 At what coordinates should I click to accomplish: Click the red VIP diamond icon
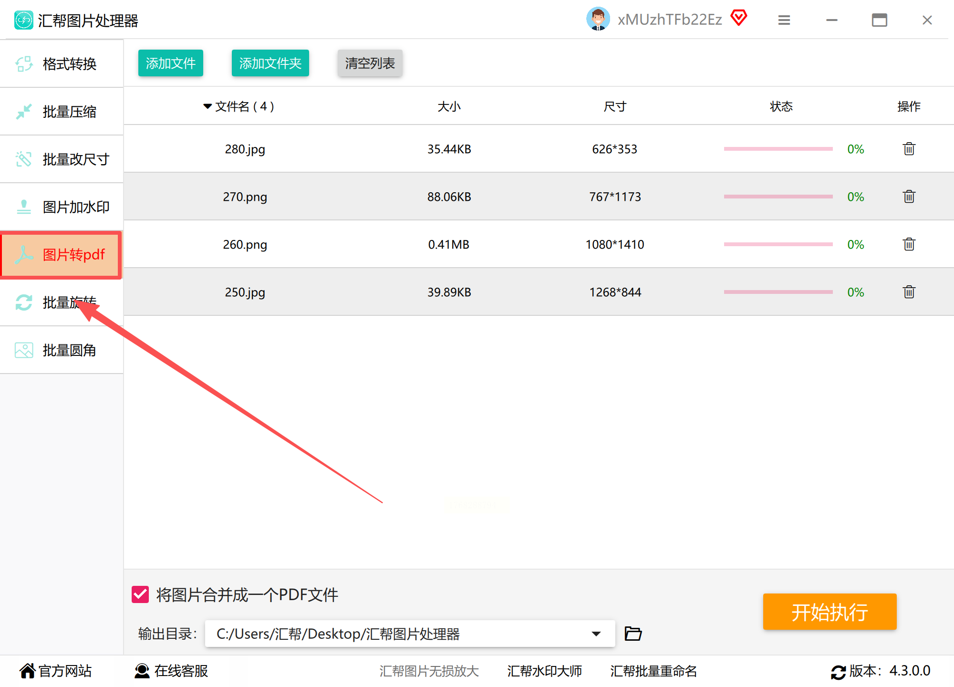coord(739,18)
